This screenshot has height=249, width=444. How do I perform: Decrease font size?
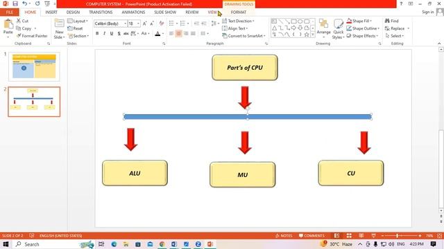point(152,24)
